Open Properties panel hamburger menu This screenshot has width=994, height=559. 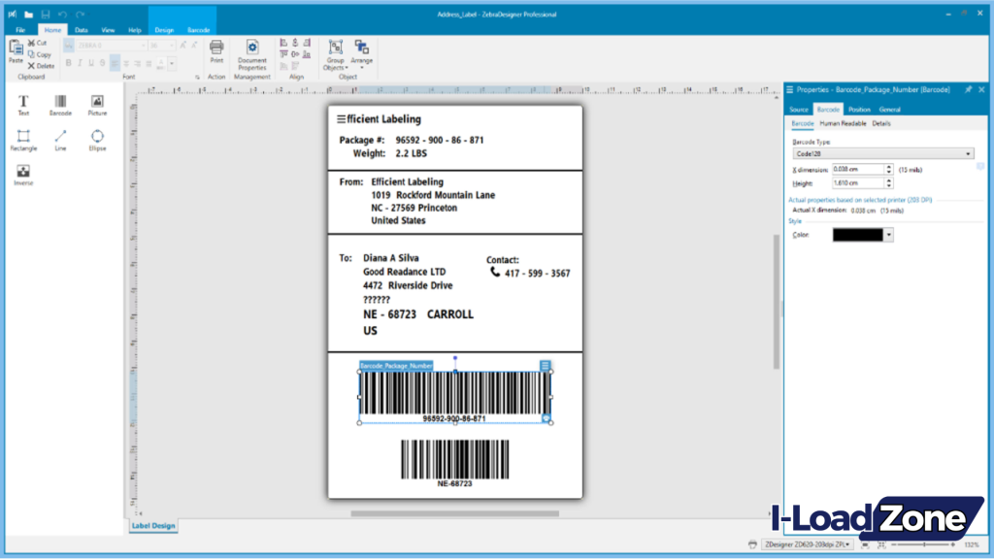790,90
